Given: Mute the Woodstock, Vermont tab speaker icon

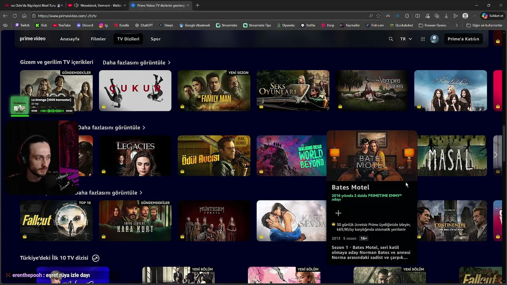Looking at the screenshot, I should tap(76, 5).
